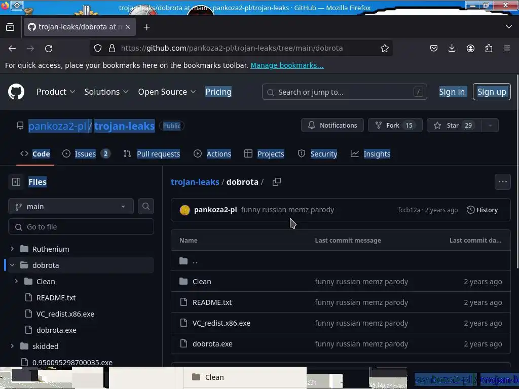List all tabs with the chevron
The height and width of the screenshot is (389, 519).
(x=509, y=27)
